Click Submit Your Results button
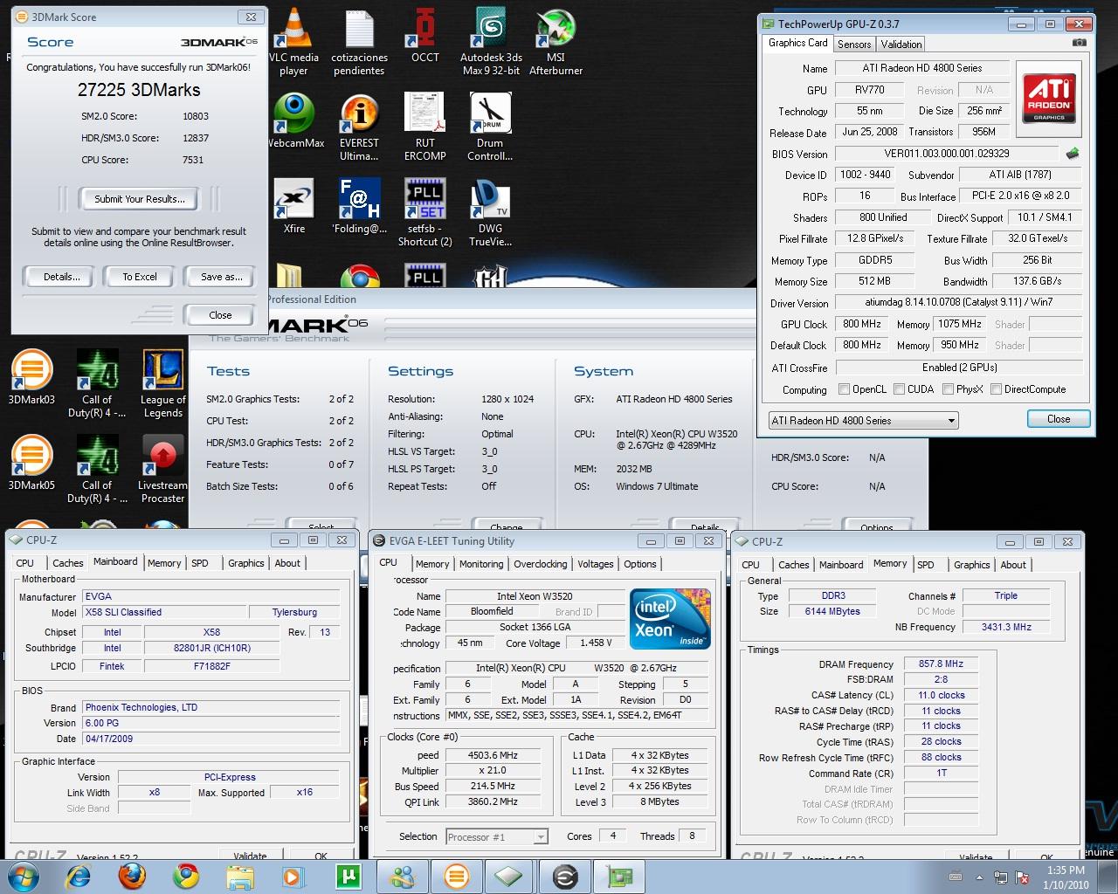This screenshot has height=894, width=1118. [140, 199]
